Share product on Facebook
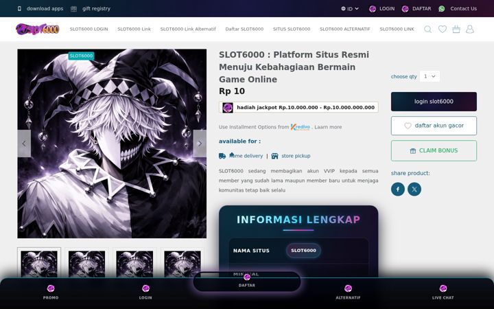494x309 pixels. click(x=398, y=190)
